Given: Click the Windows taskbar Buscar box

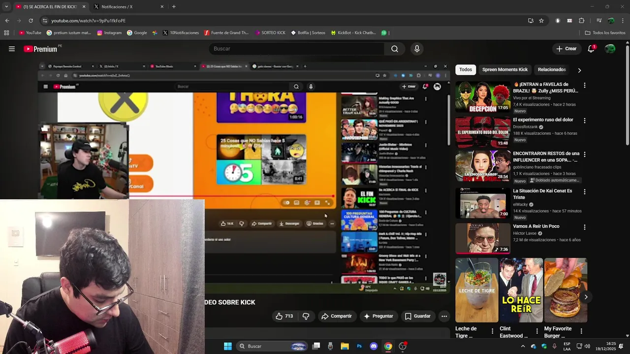Looking at the screenshot, I should click(272, 346).
